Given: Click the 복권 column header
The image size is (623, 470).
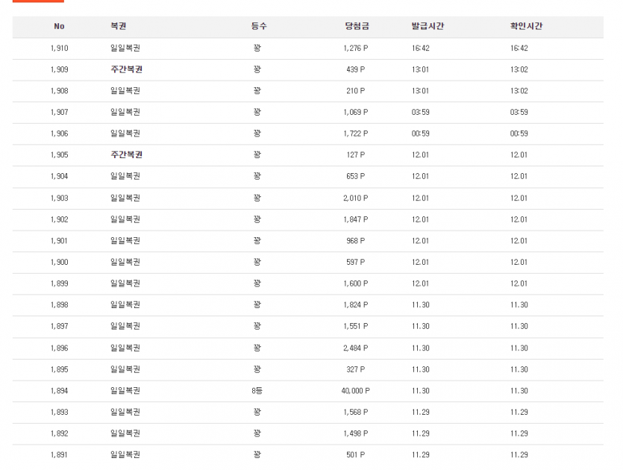Looking at the screenshot, I should (119, 26).
